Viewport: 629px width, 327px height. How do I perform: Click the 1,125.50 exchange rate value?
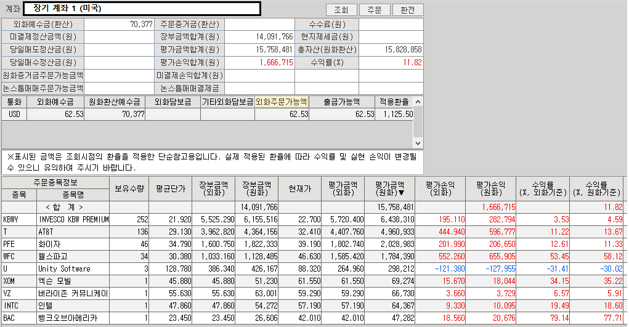(398, 114)
